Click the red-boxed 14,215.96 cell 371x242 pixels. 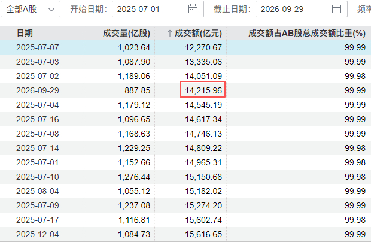(x=203, y=89)
